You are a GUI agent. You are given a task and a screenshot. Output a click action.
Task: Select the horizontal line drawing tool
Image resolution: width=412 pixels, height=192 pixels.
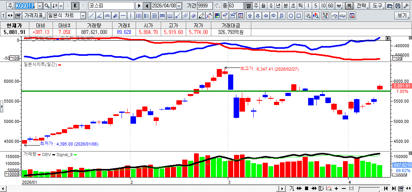(x=123, y=16)
